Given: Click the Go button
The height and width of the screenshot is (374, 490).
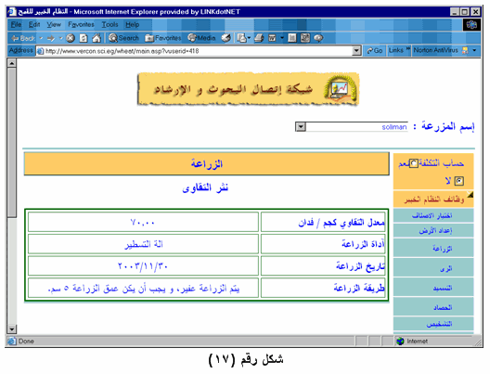Looking at the screenshot, I should [375, 51].
